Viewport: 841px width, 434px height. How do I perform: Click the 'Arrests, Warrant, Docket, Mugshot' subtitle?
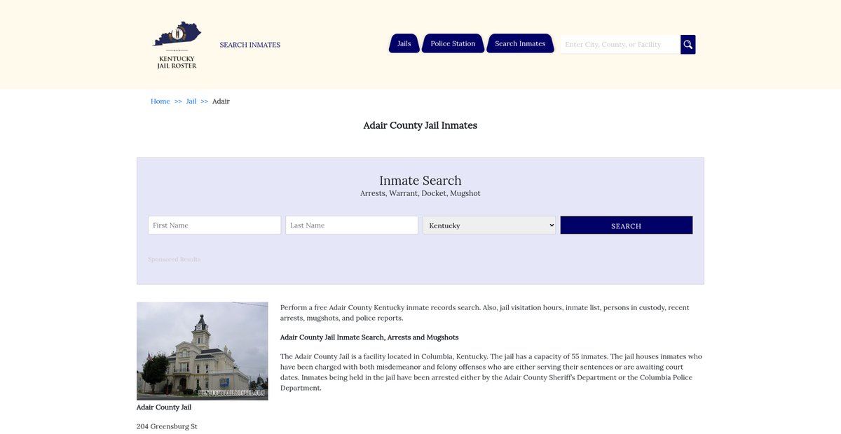pyautogui.click(x=420, y=193)
